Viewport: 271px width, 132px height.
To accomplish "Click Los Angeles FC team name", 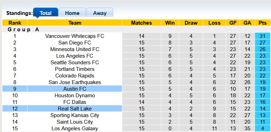I will [x=75, y=56].
